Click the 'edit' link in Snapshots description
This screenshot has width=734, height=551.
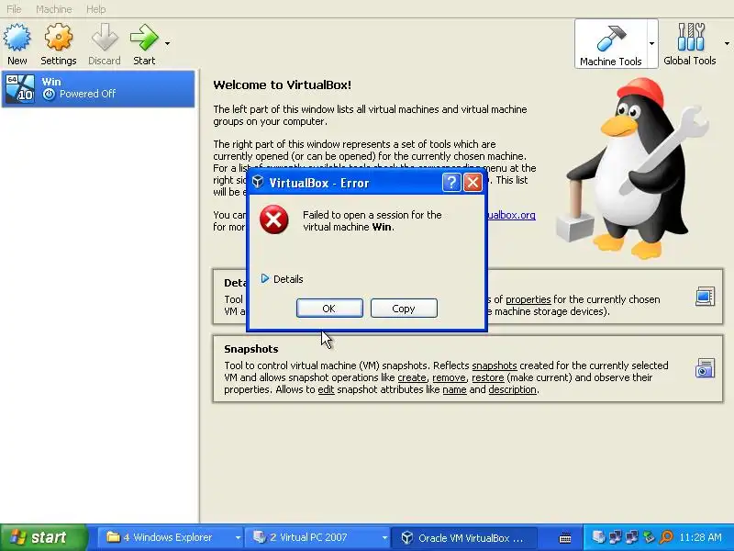coord(326,389)
